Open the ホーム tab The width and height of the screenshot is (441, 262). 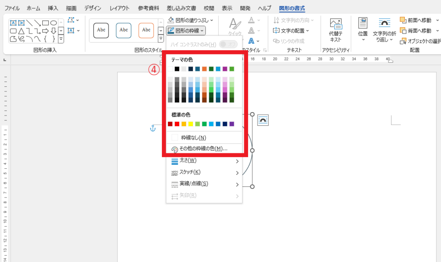(34, 8)
